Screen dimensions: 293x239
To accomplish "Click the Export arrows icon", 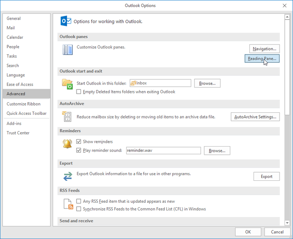I will coord(68,176).
